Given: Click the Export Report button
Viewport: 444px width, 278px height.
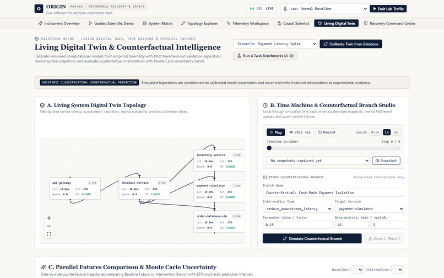Looking at the screenshot, I should click(384, 239).
